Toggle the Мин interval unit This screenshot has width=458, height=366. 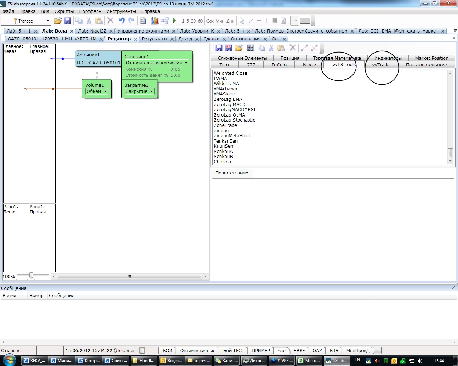tap(220, 21)
